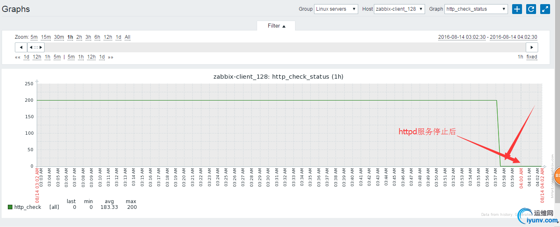Open the Host dropdown showing zabbix-client_128

(399, 9)
